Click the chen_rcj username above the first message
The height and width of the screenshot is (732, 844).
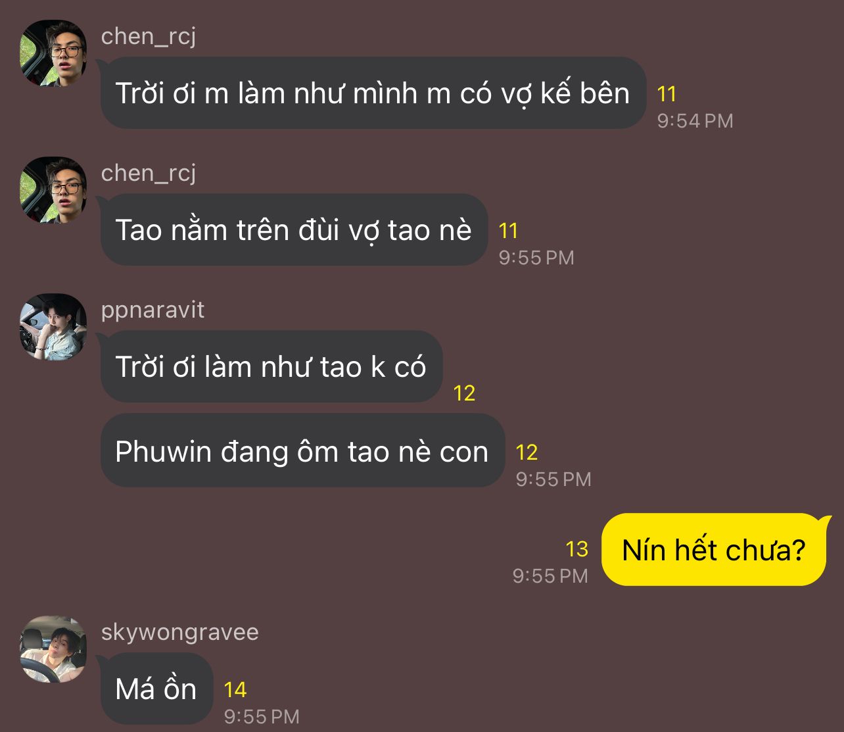(149, 36)
